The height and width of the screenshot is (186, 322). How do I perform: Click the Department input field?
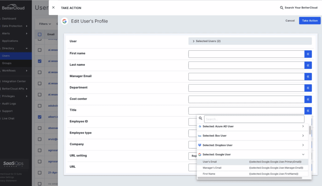point(247,88)
